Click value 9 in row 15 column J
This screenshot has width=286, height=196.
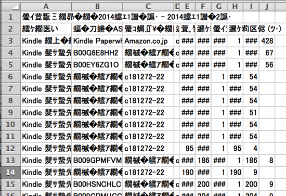267,184
